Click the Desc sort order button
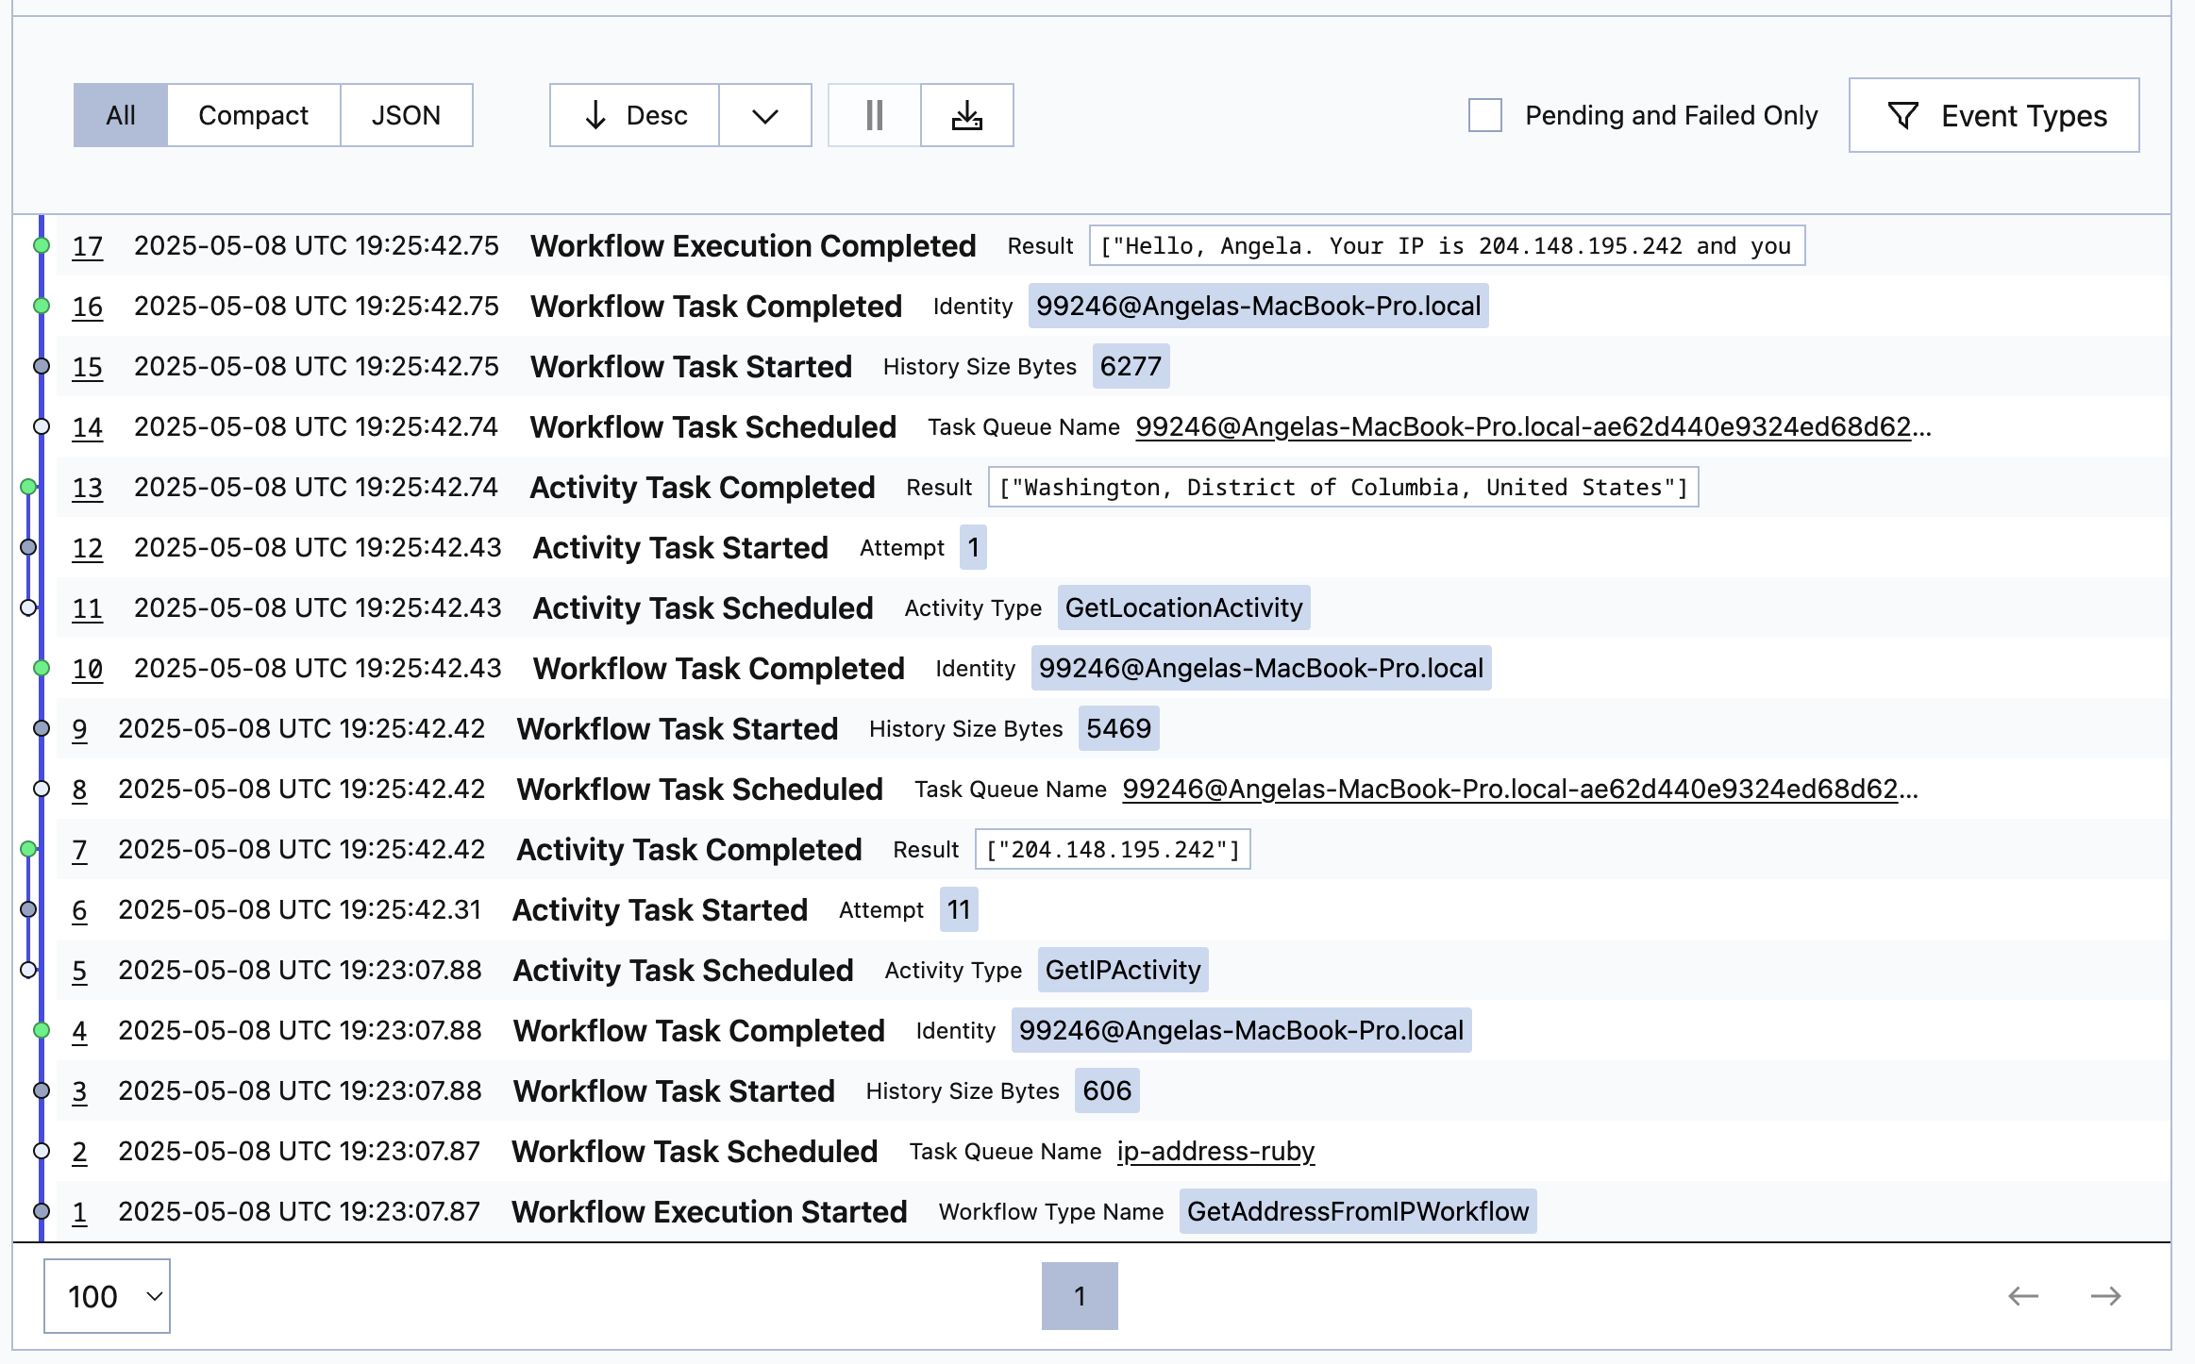The image size is (2195, 1364). click(x=634, y=115)
